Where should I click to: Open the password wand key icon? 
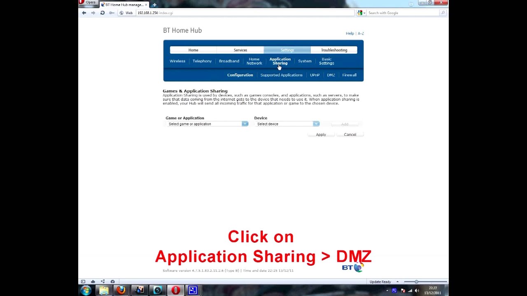pos(112,13)
